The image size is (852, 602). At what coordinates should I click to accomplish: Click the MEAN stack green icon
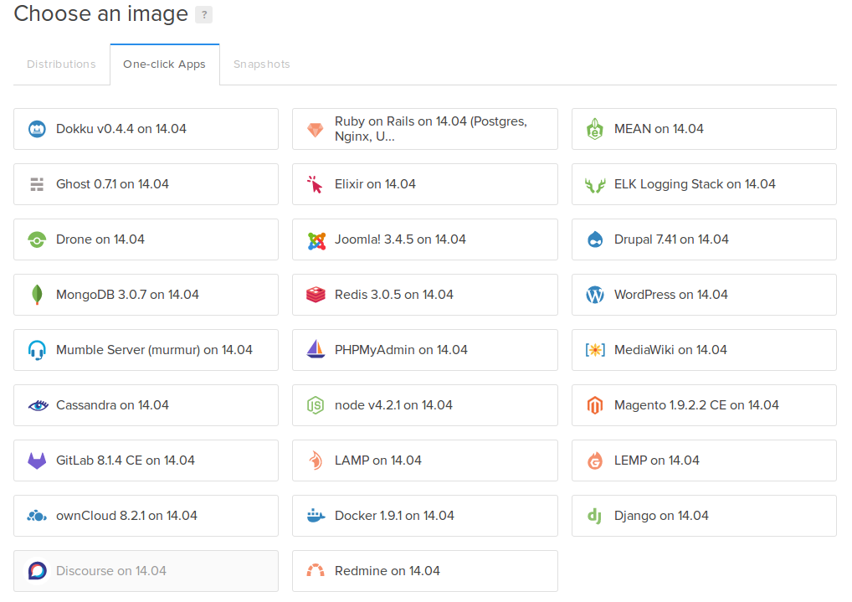pyautogui.click(x=595, y=129)
